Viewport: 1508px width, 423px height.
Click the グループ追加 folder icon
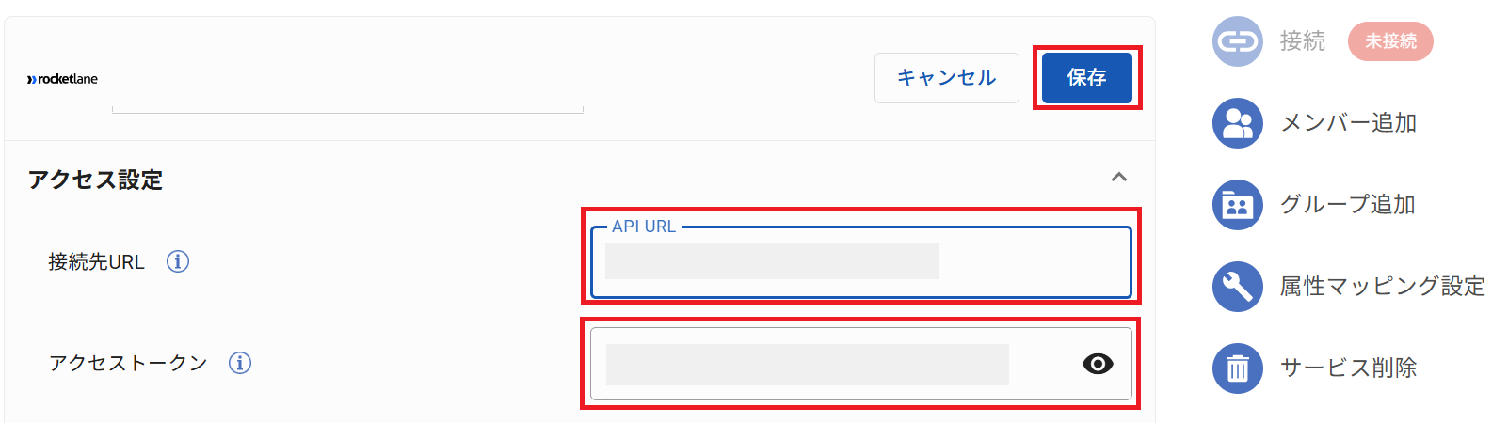click(1237, 205)
